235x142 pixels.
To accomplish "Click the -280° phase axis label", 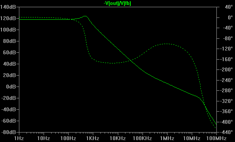I will 226,90.
